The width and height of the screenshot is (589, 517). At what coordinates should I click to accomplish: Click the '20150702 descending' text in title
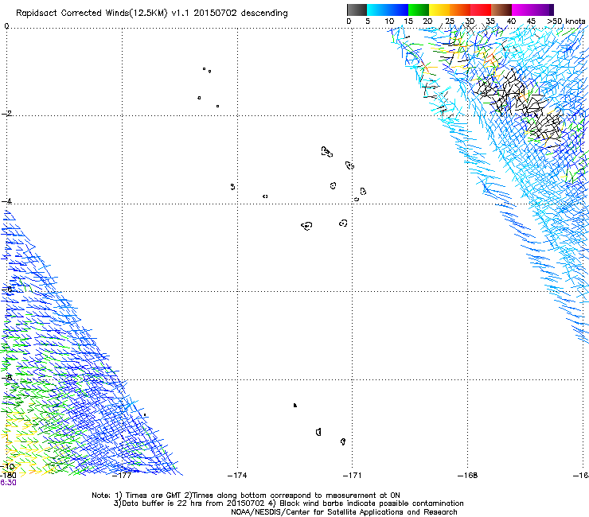(240, 13)
